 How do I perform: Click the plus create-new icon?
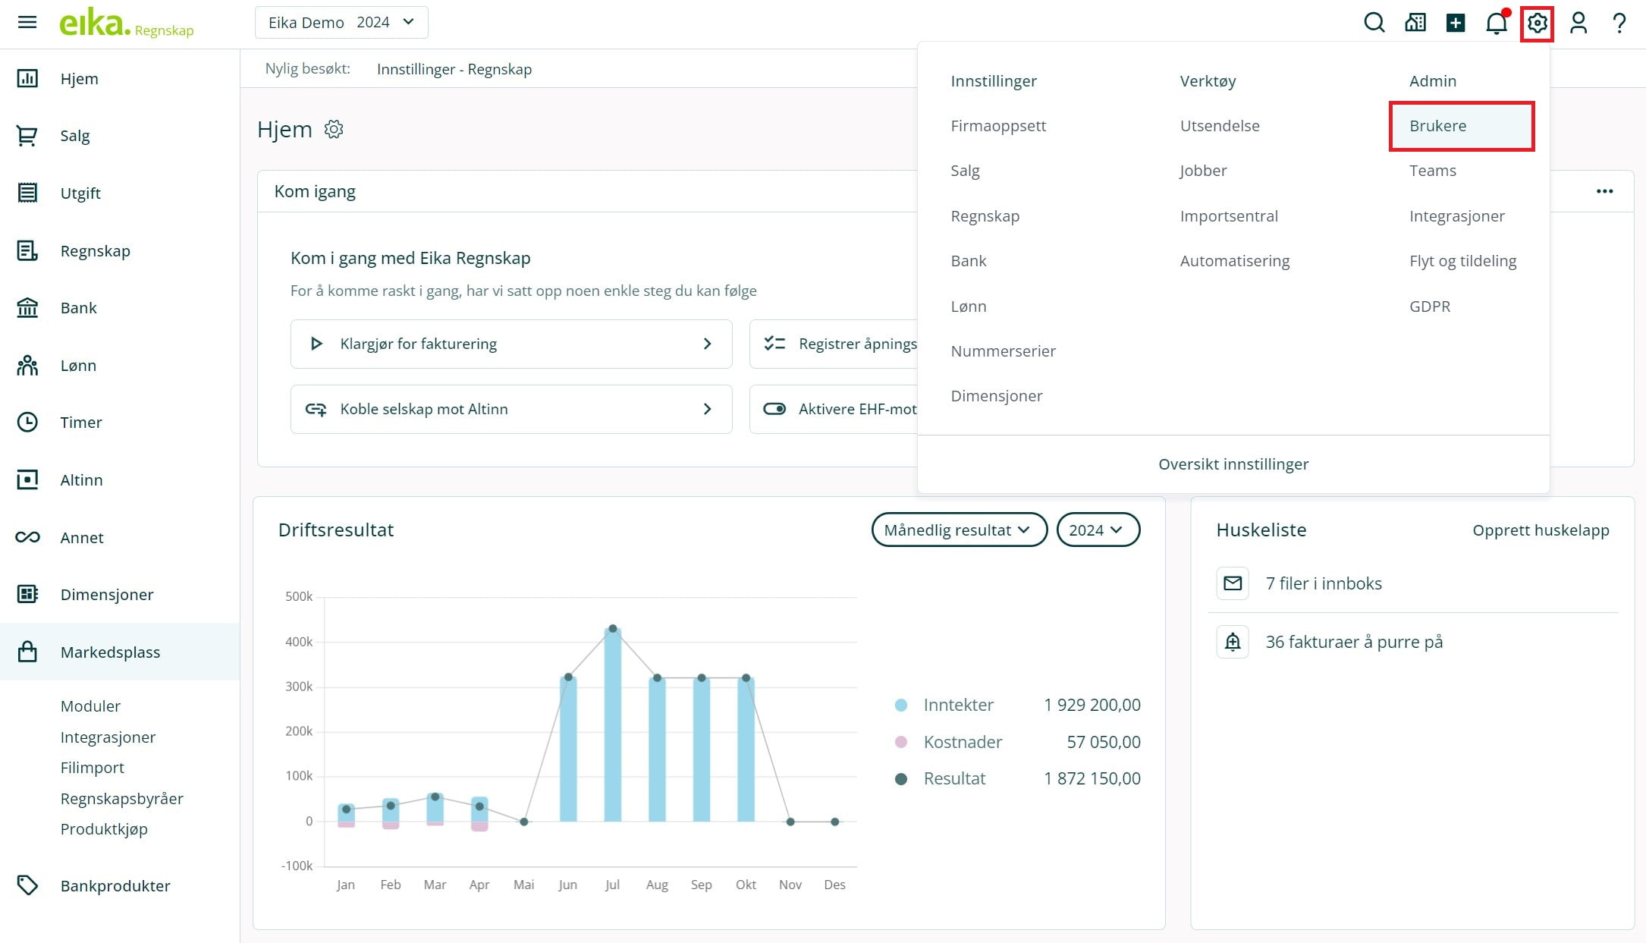1455,23
